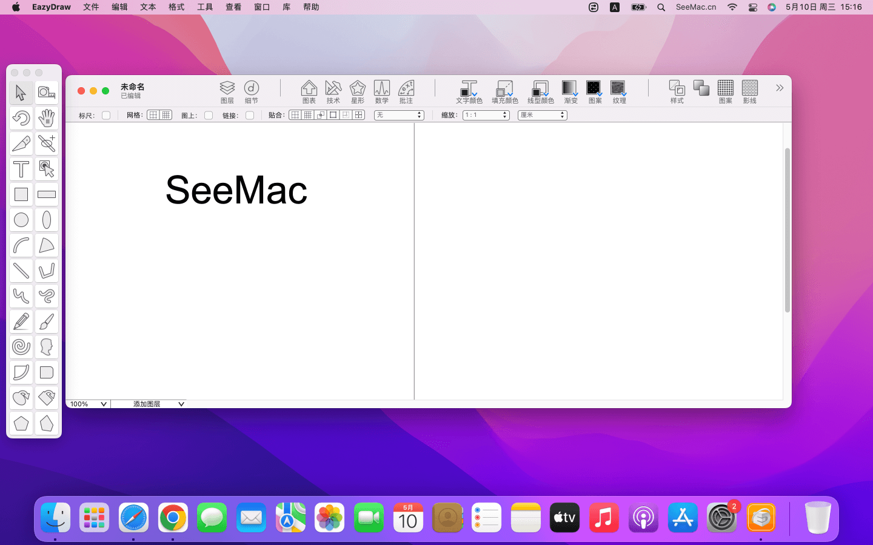Click the overlapping squares toolbar icon
This screenshot has width=873, height=545.
pyautogui.click(x=701, y=88)
